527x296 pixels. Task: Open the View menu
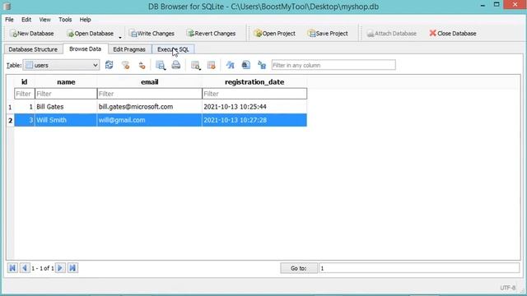(44, 20)
